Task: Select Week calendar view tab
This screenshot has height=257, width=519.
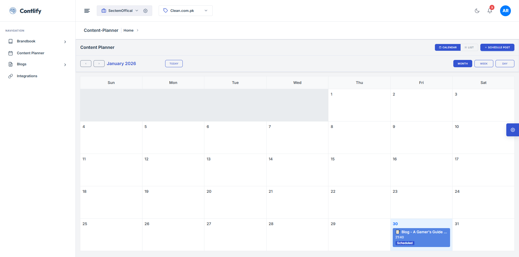Action: click(484, 64)
